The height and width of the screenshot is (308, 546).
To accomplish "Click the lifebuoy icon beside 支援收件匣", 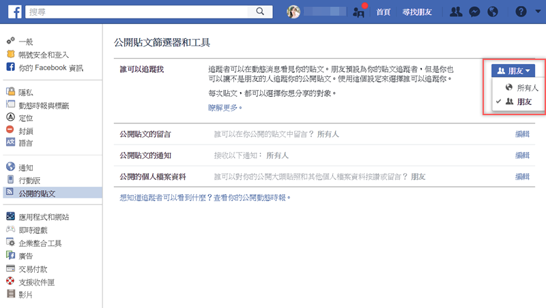I will [x=10, y=281].
